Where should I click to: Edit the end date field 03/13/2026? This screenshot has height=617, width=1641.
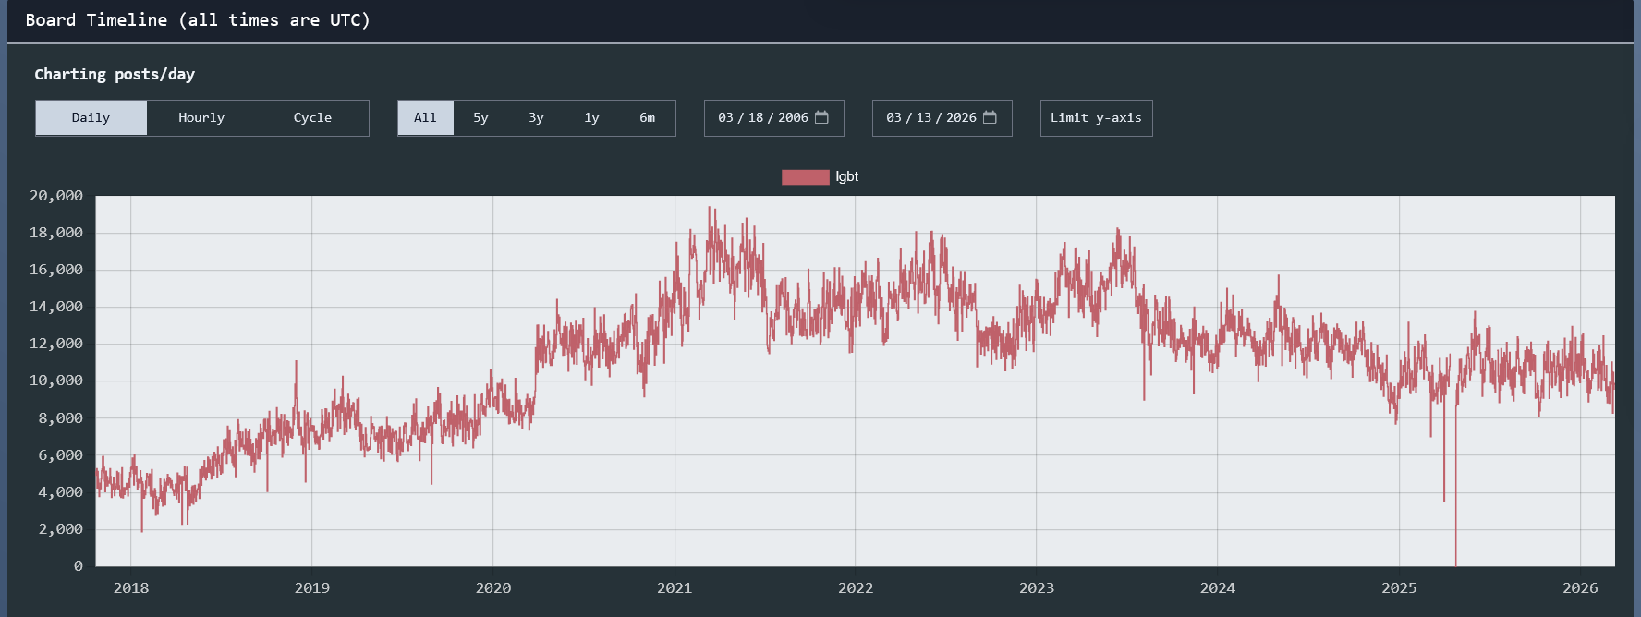coord(942,118)
